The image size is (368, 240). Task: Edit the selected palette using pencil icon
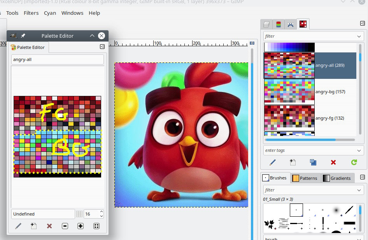(x=273, y=162)
